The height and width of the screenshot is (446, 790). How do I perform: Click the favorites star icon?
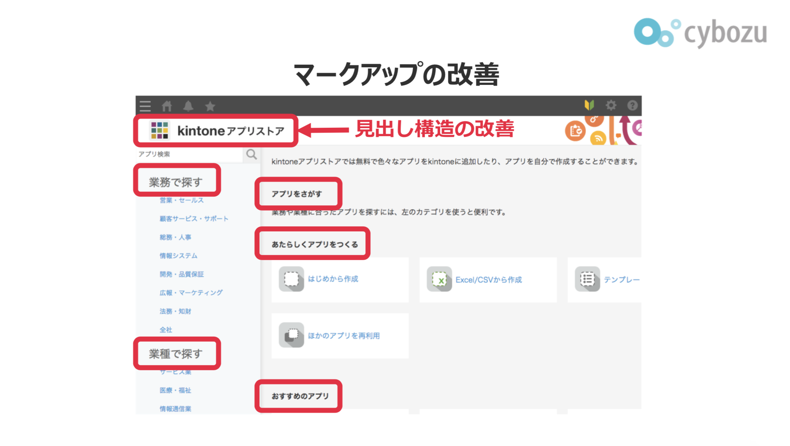[210, 106]
